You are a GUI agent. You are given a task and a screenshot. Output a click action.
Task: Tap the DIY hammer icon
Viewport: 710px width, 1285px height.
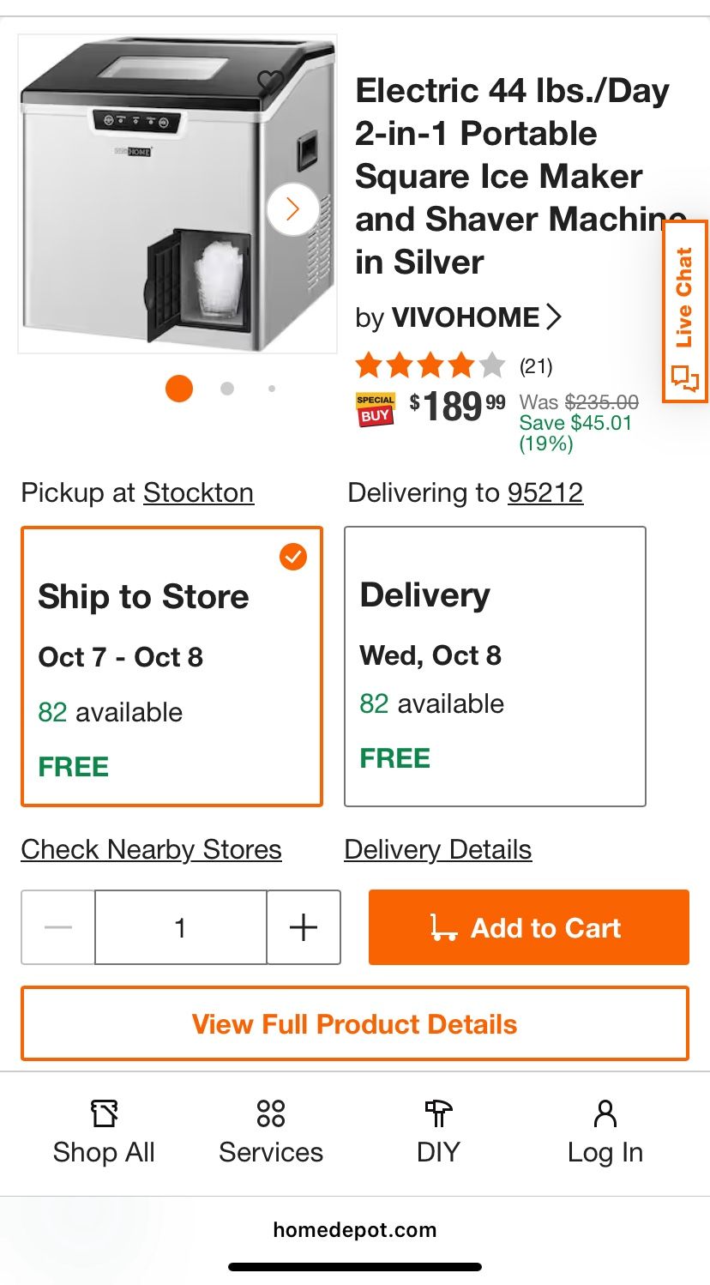(x=438, y=1114)
